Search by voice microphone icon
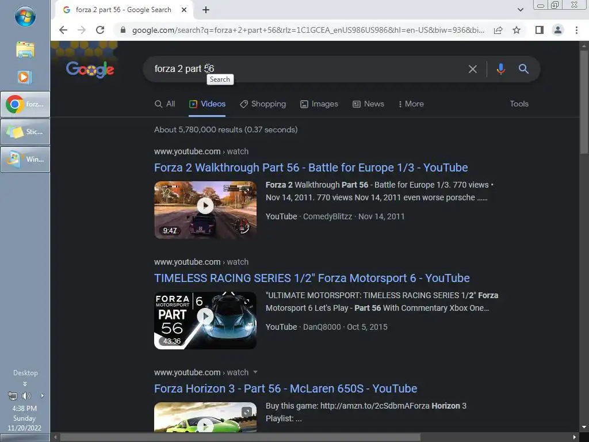The image size is (589, 442). pyautogui.click(x=500, y=69)
